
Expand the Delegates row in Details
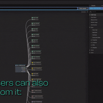pos(91,48)
